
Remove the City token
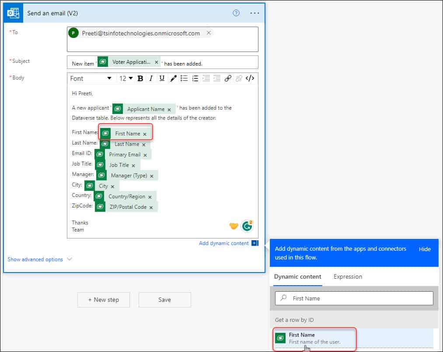pyautogui.click(x=112, y=186)
